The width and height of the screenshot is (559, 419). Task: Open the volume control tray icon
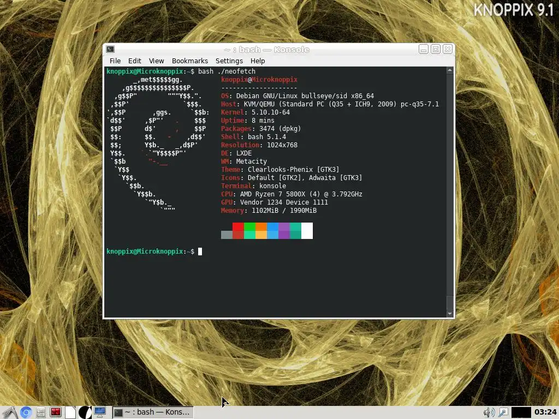tap(489, 412)
